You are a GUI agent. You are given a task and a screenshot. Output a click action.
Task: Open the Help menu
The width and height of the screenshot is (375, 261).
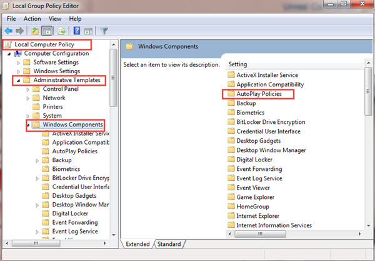pos(75,19)
